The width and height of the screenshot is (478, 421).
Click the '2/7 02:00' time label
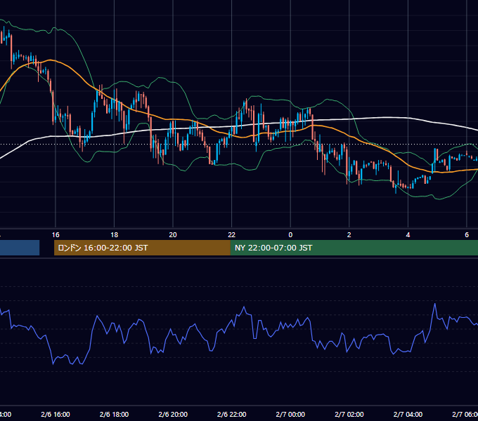[x=349, y=414]
